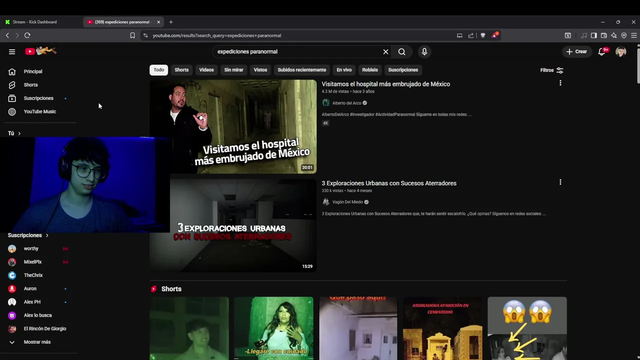Viewport: 640px width, 360px height.
Task: Select the Videos filter chip
Action: 206,70
